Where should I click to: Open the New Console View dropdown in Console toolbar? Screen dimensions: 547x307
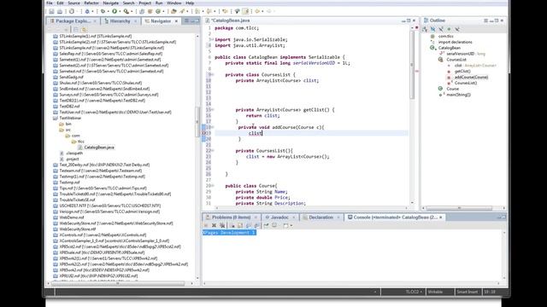[x=291, y=225]
